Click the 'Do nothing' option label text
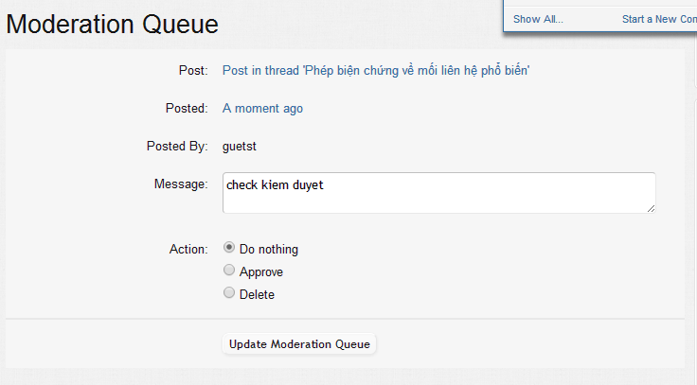The width and height of the screenshot is (697, 385). coord(269,250)
